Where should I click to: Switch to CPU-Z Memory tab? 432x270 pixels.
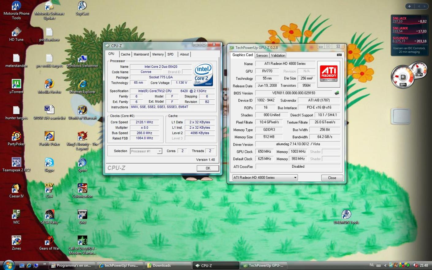[x=158, y=54]
